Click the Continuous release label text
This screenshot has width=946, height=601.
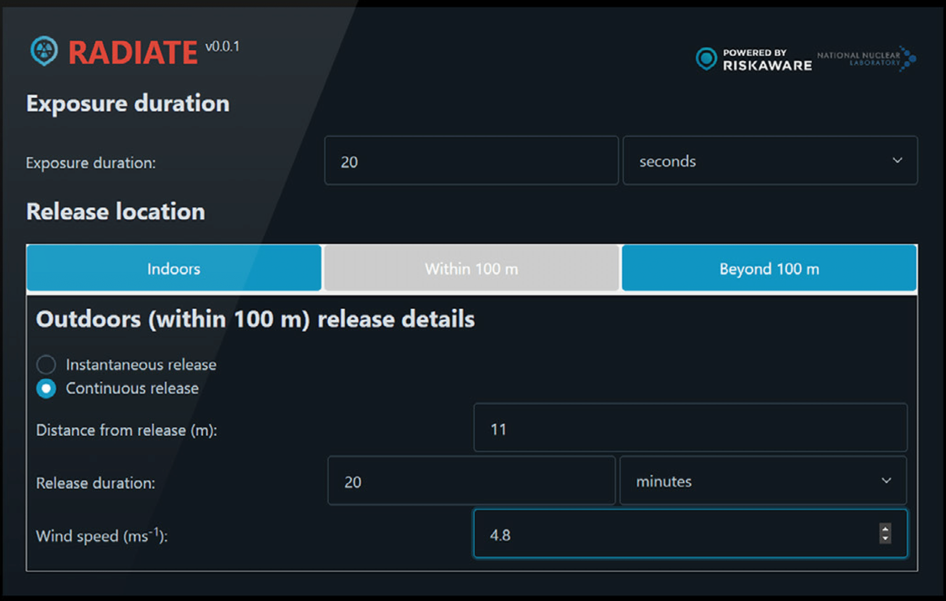(x=132, y=388)
